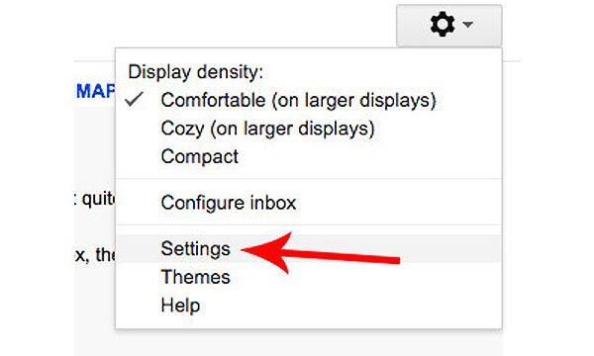Image resolution: width=594 pixels, height=356 pixels.
Task: Click the partially hidden 'x, the' text
Action: click(x=95, y=254)
